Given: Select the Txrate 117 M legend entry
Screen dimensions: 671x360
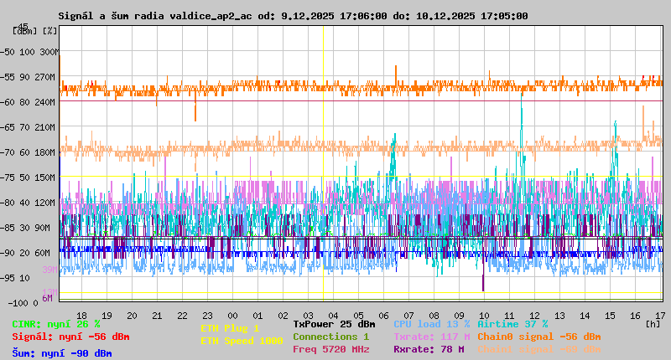Looking at the screenshot, I should click(x=431, y=337).
